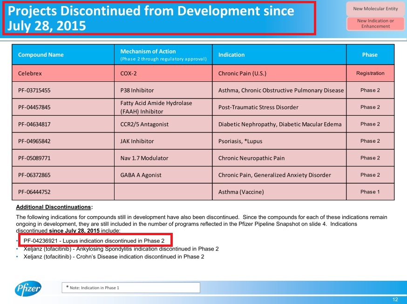The width and height of the screenshot is (407, 304).
Task: Click 'Phase 2' in the PF-03715455 row
Action: point(370,90)
